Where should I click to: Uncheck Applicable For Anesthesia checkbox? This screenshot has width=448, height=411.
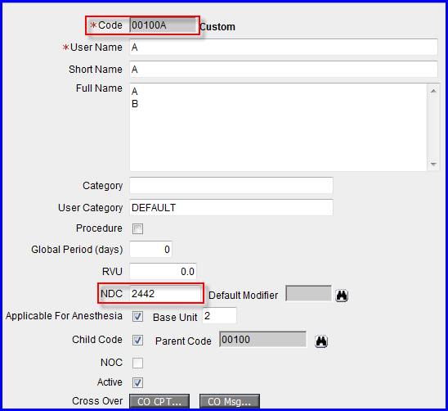point(137,317)
